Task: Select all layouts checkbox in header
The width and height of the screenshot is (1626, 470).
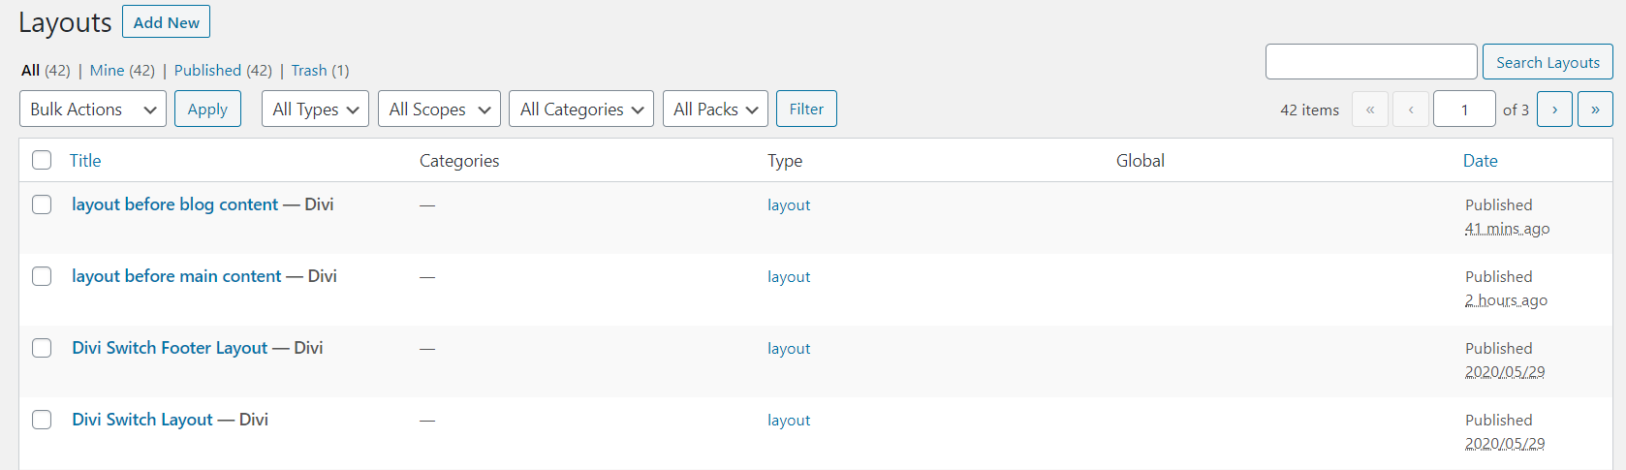Action: pyautogui.click(x=42, y=160)
